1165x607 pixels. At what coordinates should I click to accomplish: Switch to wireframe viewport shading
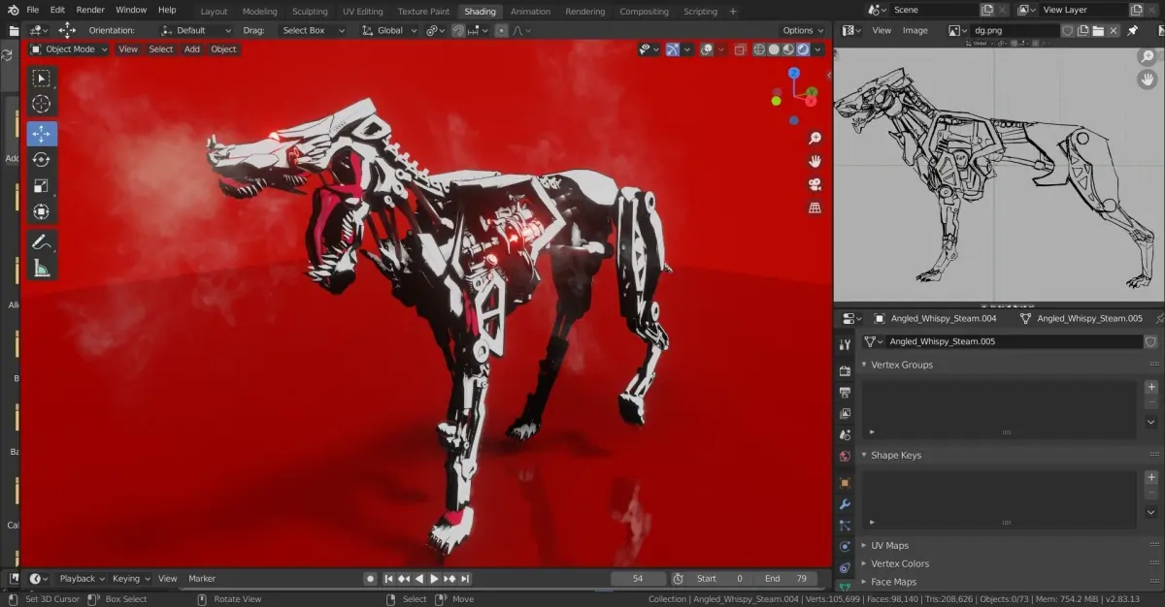760,49
